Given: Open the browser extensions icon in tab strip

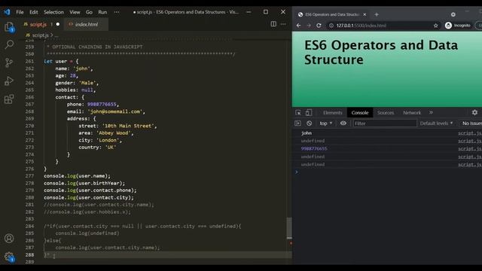Looking at the screenshot, I should (453, 14).
